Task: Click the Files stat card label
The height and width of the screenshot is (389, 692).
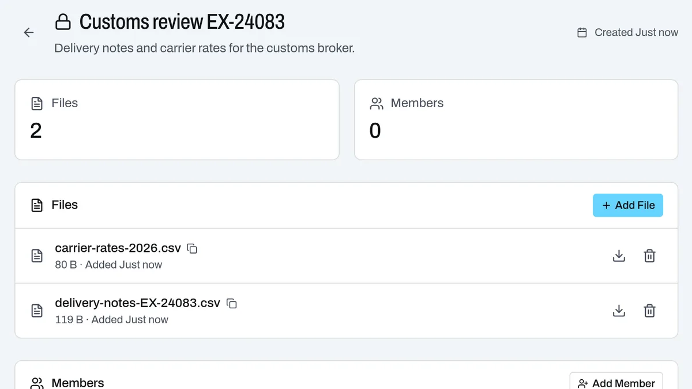Action: coord(65,103)
